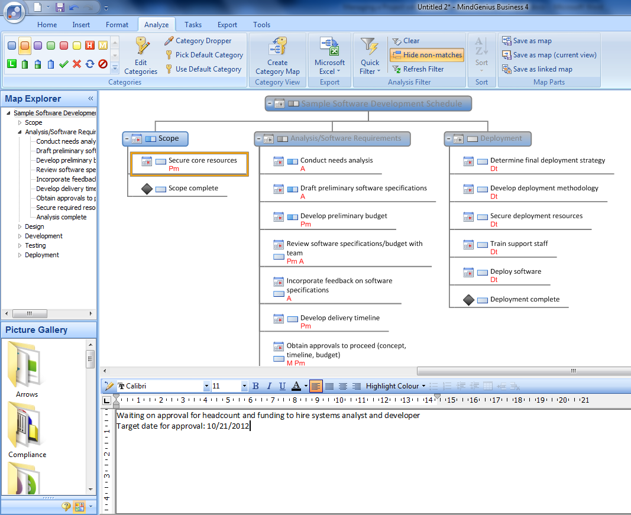Viewport: 631px width, 515px height.
Task: Expand the Testing node in Map Explorer
Action: [x=20, y=245]
